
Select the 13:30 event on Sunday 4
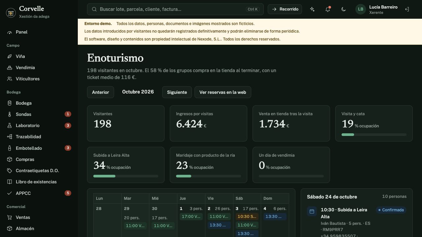tap(275, 217)
